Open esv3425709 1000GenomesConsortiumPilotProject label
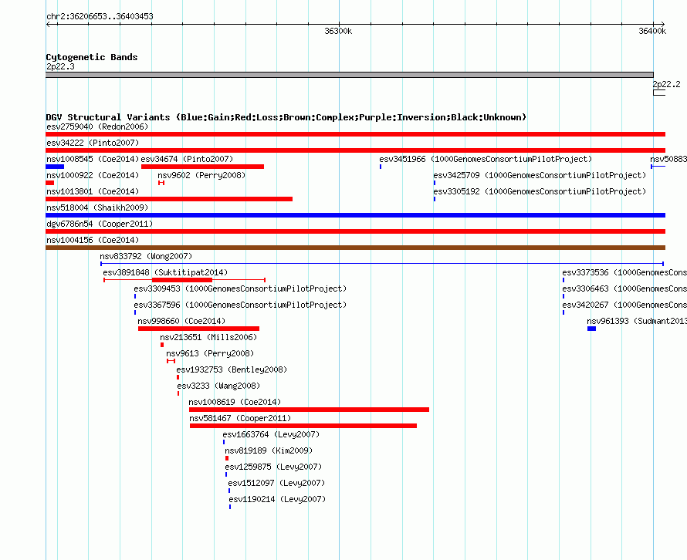The width and height of the screenshot is (687, 560). coord(540,175)
